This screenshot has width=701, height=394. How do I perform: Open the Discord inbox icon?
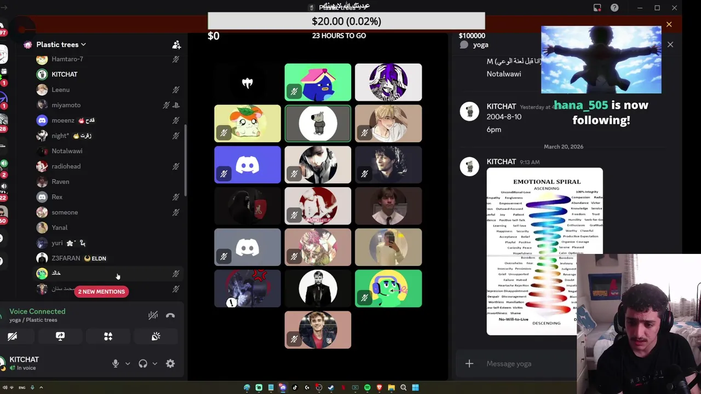597,8
